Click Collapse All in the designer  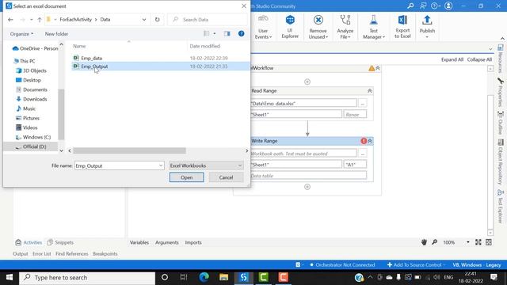click(x=479, y=59)
